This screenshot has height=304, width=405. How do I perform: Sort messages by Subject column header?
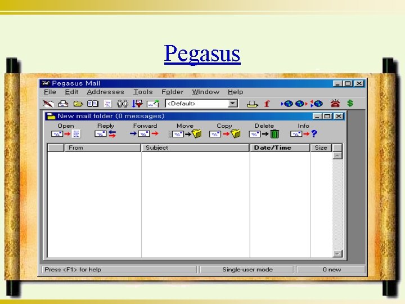[196, 147]
